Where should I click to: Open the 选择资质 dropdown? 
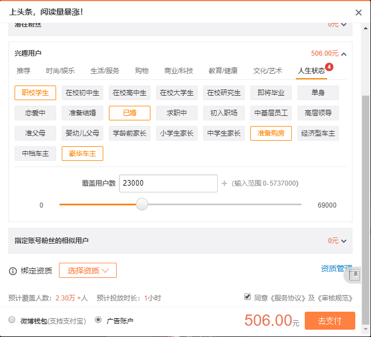coord(88,271)
